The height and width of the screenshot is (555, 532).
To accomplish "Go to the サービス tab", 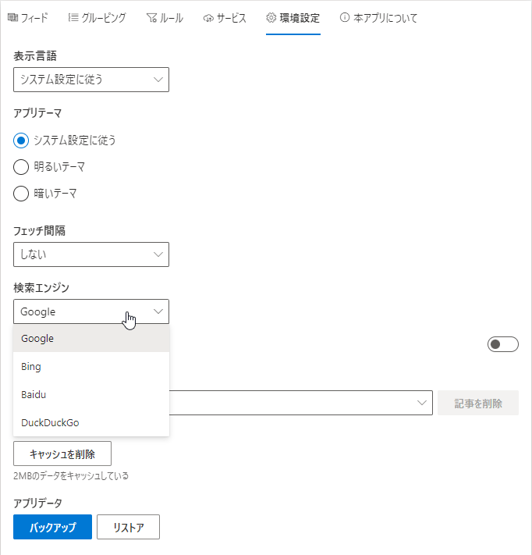I will pyautogui.click(x=225, y=18).
